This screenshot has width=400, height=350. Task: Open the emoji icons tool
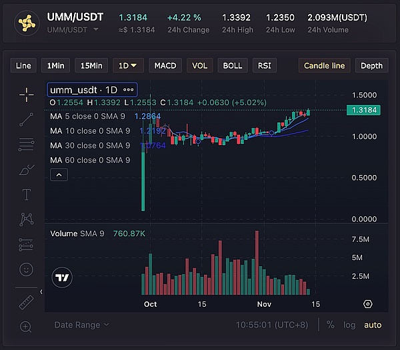(x=26, y=269)
